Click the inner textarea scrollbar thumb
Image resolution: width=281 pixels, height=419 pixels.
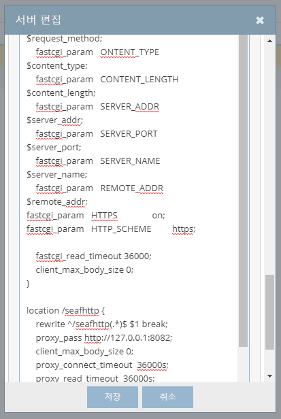[243, 190]
